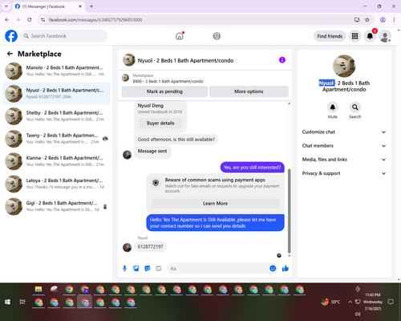Open the Manolo apartment conversation

pyautogui.click(x=56, y=71)
